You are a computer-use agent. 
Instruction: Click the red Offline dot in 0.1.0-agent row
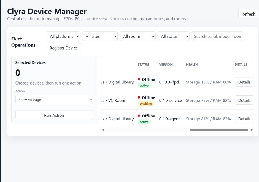(x=139, y=116)
